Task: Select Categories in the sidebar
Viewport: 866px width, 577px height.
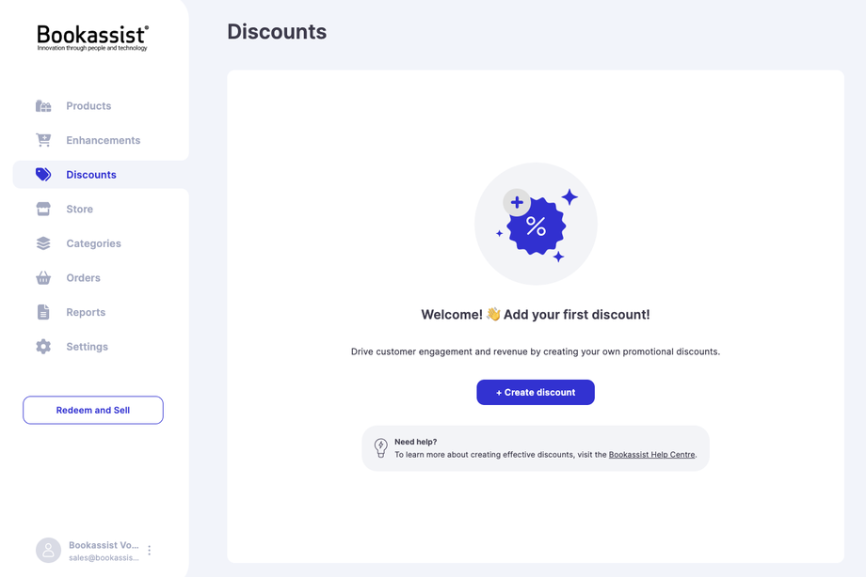Action: 93,243
